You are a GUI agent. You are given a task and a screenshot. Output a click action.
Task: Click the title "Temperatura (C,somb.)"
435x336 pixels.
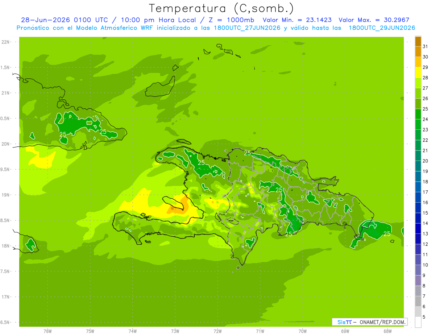point(221,9)
